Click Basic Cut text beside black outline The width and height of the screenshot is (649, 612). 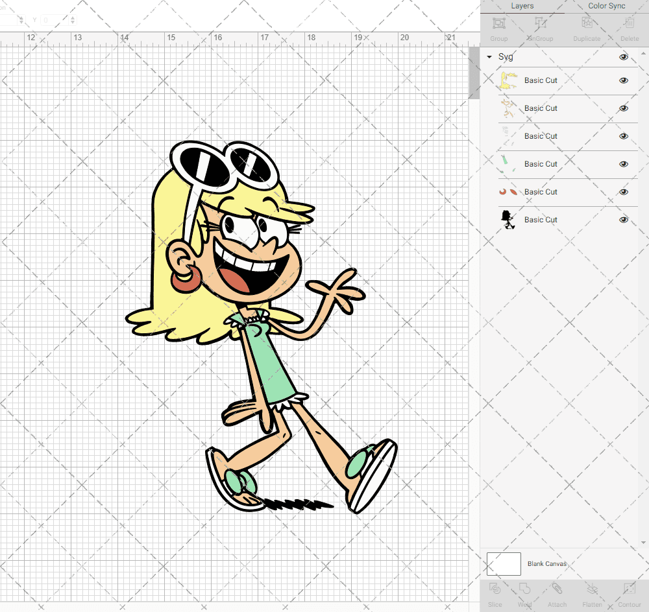pyautogui.click(x=541, y=220)
